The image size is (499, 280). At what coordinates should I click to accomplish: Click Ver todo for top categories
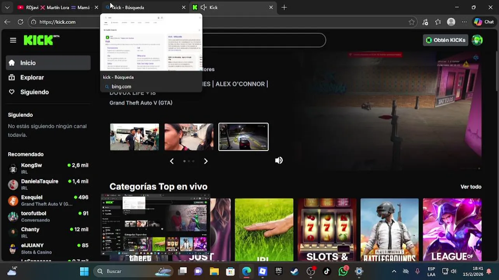point(471,187)
